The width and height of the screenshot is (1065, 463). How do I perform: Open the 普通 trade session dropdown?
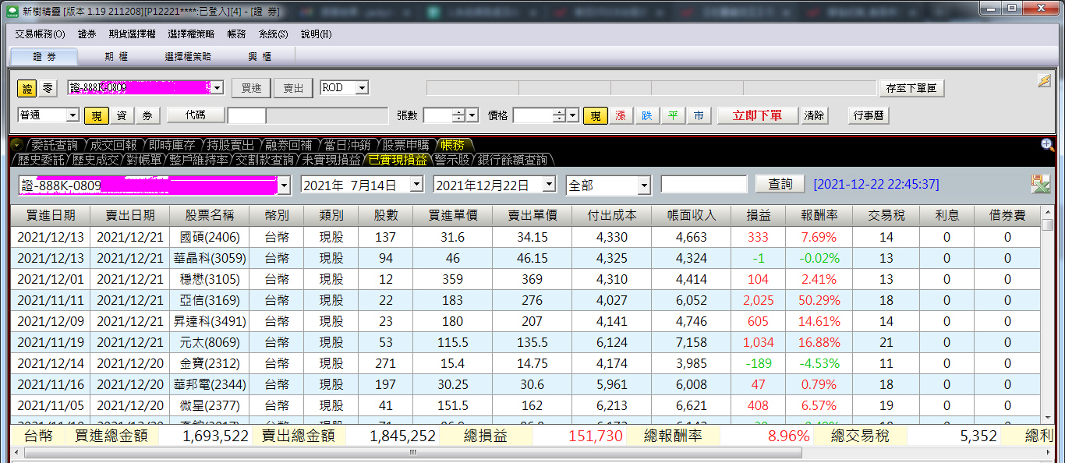tap(73, 115)
